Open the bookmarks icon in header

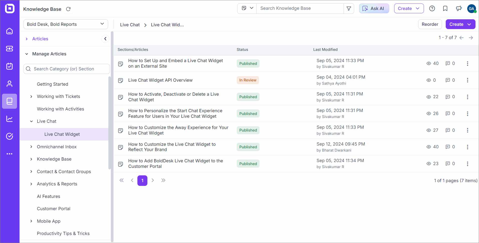[445, 9]
